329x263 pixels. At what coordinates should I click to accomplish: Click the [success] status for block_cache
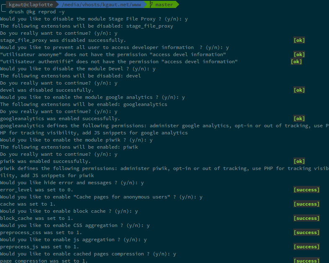coord(306,219)
